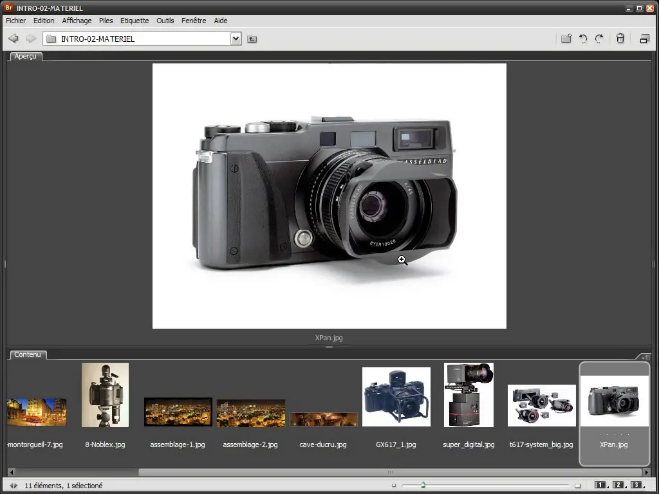The image size is (659, 494).
Task: Create a new folder
Action: [x=566, y=39]
